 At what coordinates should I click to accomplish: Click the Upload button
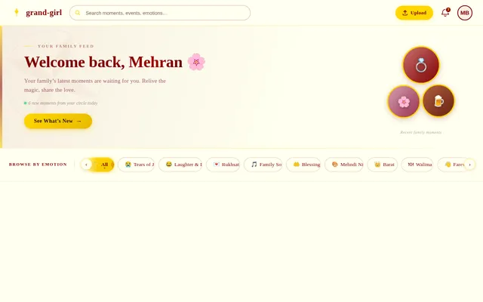click(414, 13)
